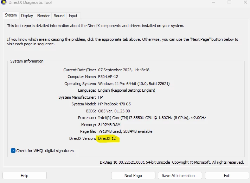This screenshot has height=183, width=250.
Task: Click the DirectX Diagnostic Tool window title
Action: click(x=30, y=2)
